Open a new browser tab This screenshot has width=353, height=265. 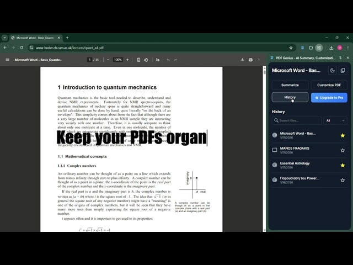point(67,38)
